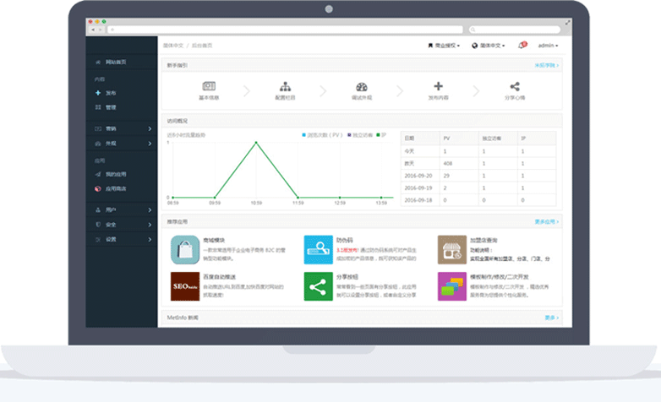Click the 调试外观 dashboard gauge guide icon

(362, 87)
